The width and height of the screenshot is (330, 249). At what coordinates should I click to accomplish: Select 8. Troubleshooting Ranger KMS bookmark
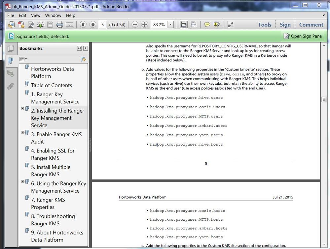click(x=53, y=220)
